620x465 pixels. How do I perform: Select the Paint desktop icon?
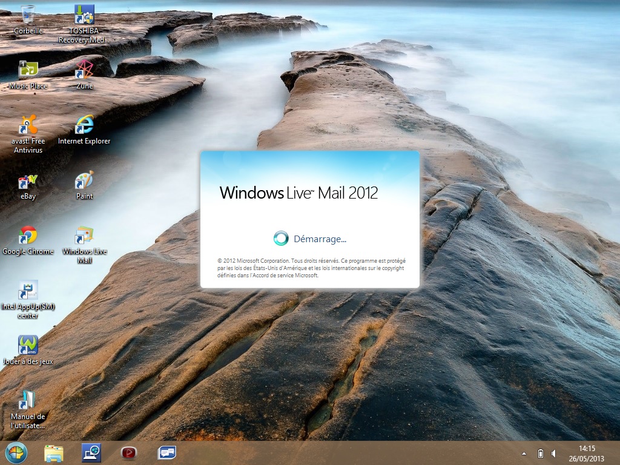pyautogui.click(x=84, y=185)
